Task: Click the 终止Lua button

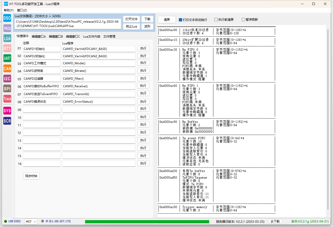Action: tap(131, 26)
